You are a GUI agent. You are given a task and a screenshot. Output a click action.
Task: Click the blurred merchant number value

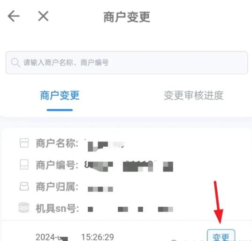tap(129, 166)
